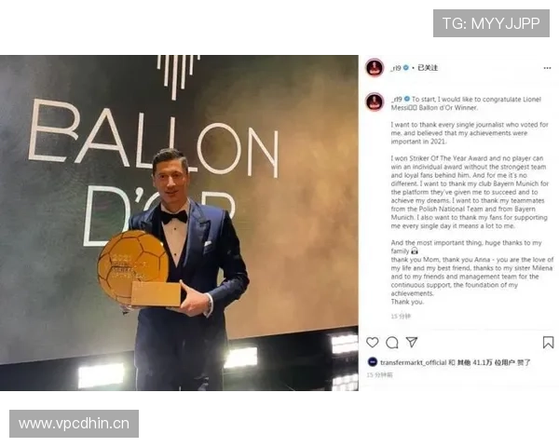Click the 15 分钟前 post timestamp at the bottom
559x447 pixels.
point(379,375)
